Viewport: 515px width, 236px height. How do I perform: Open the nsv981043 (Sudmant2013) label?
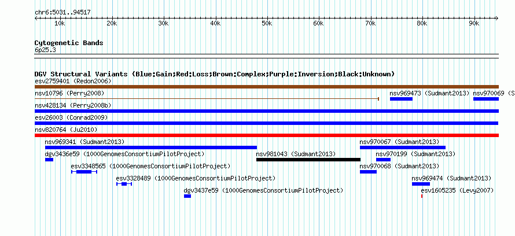[296, 154]
